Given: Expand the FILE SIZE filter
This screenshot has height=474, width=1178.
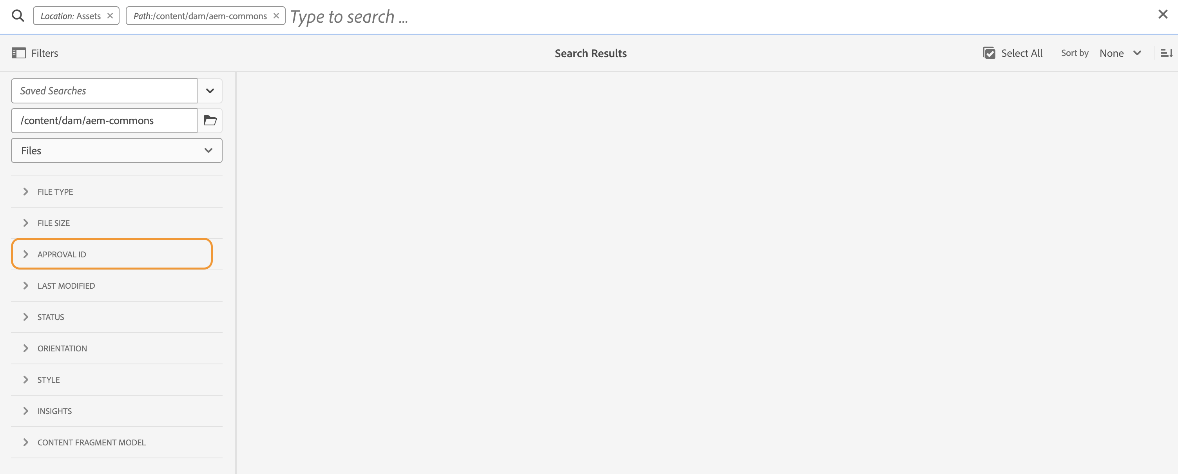Looking at the screenshot, I should point(117,223).
